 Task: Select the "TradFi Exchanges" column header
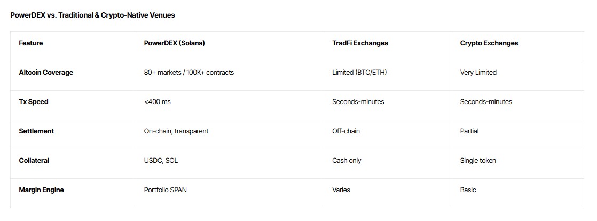click(x=360, y=43)
